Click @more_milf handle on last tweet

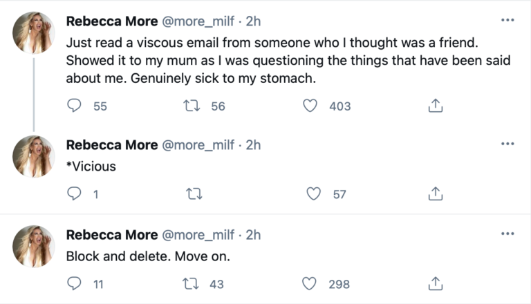200,235
